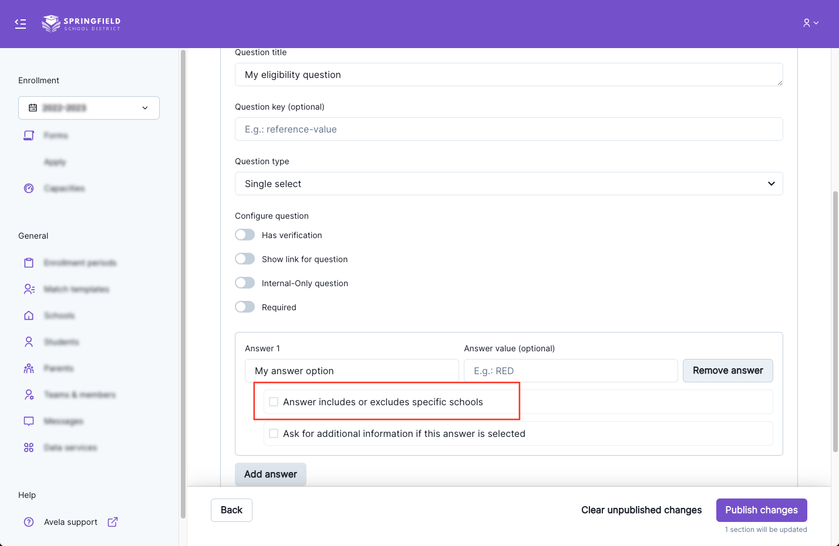Click the Data services grid icon

tap(29, 447)
